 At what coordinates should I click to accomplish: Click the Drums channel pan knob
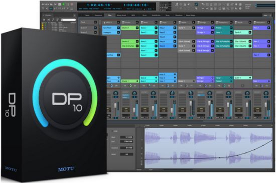pos(134,93)
